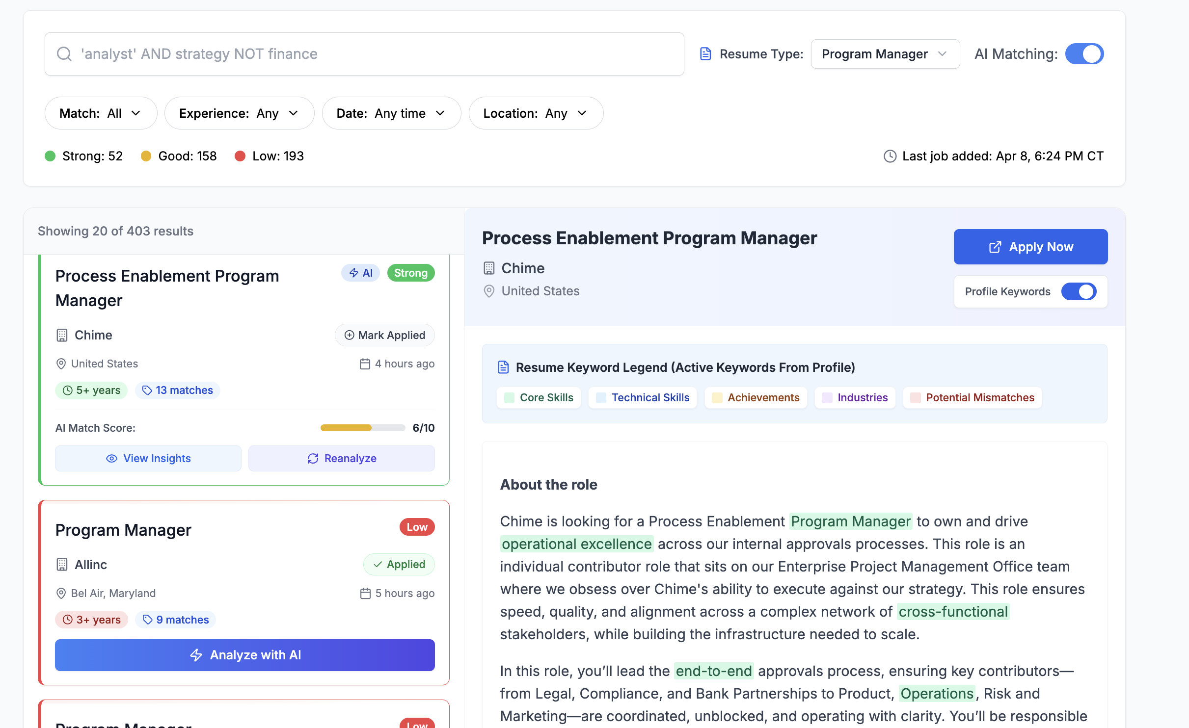Toggle the Profile Keywords switch
Viewport: 1189px width, 728px height.
click(x=1079, y=291)
